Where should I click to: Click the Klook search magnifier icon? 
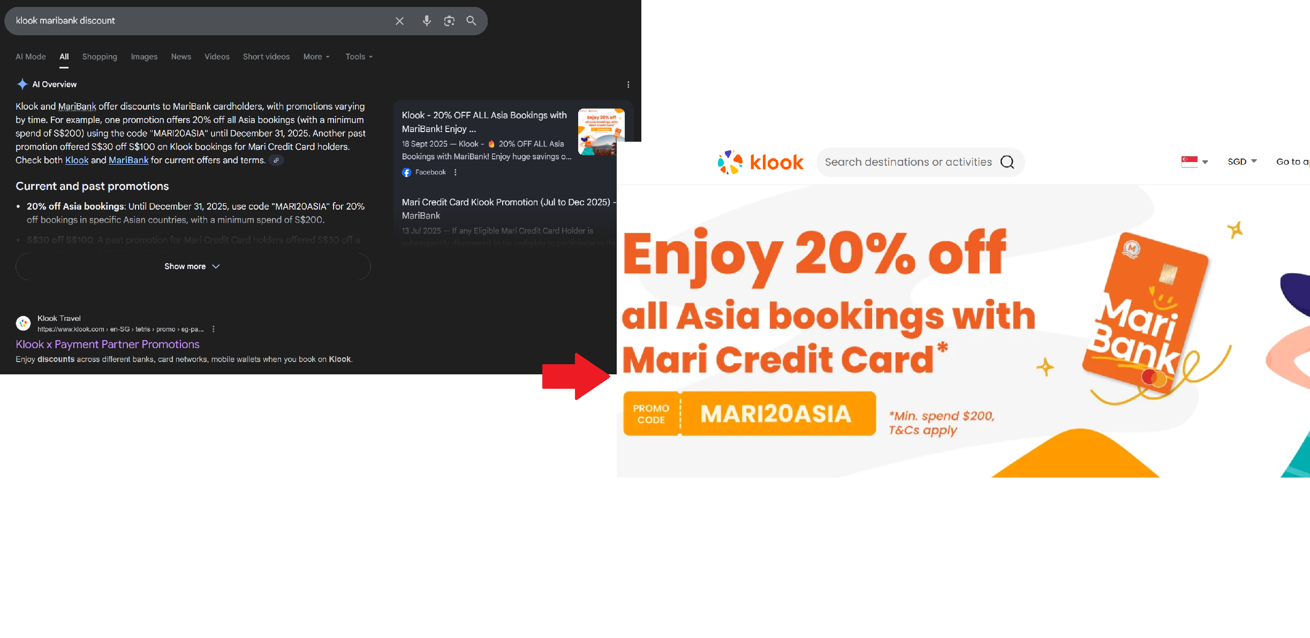[1007, 162]
